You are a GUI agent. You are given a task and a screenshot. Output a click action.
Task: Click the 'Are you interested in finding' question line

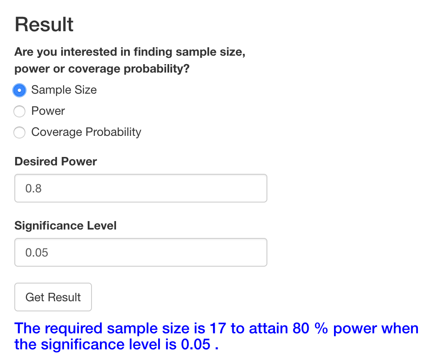(x=130, y=52)
